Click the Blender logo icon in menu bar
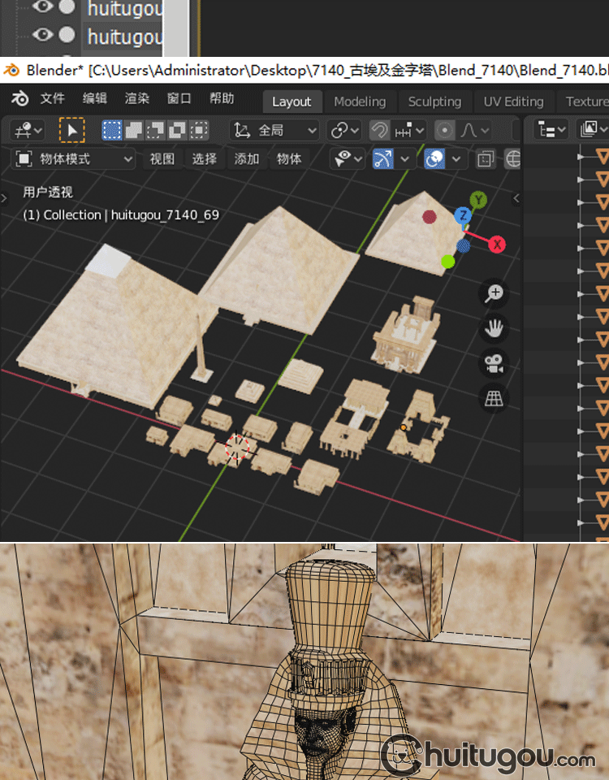Image resolution: width=609 pixels, height=780 pixels. pos(19,99)
